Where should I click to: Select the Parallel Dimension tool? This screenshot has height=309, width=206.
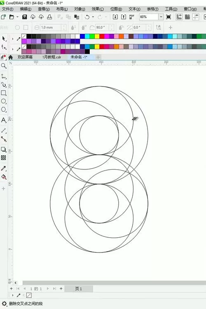pyautogui.click(x=4, y=131)
